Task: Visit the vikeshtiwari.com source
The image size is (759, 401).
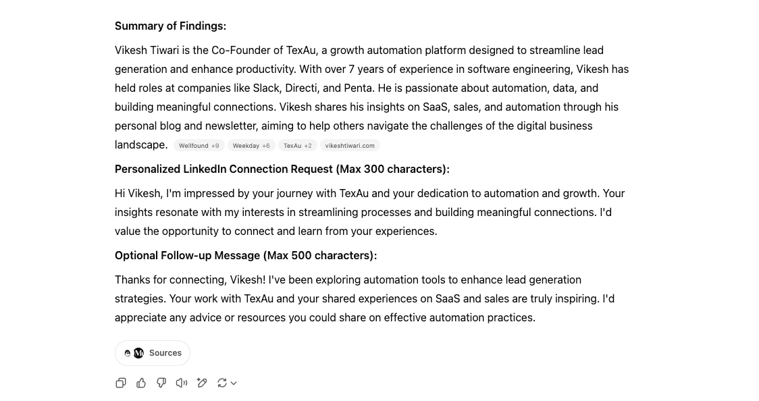Action: click(x=350, y=145)
